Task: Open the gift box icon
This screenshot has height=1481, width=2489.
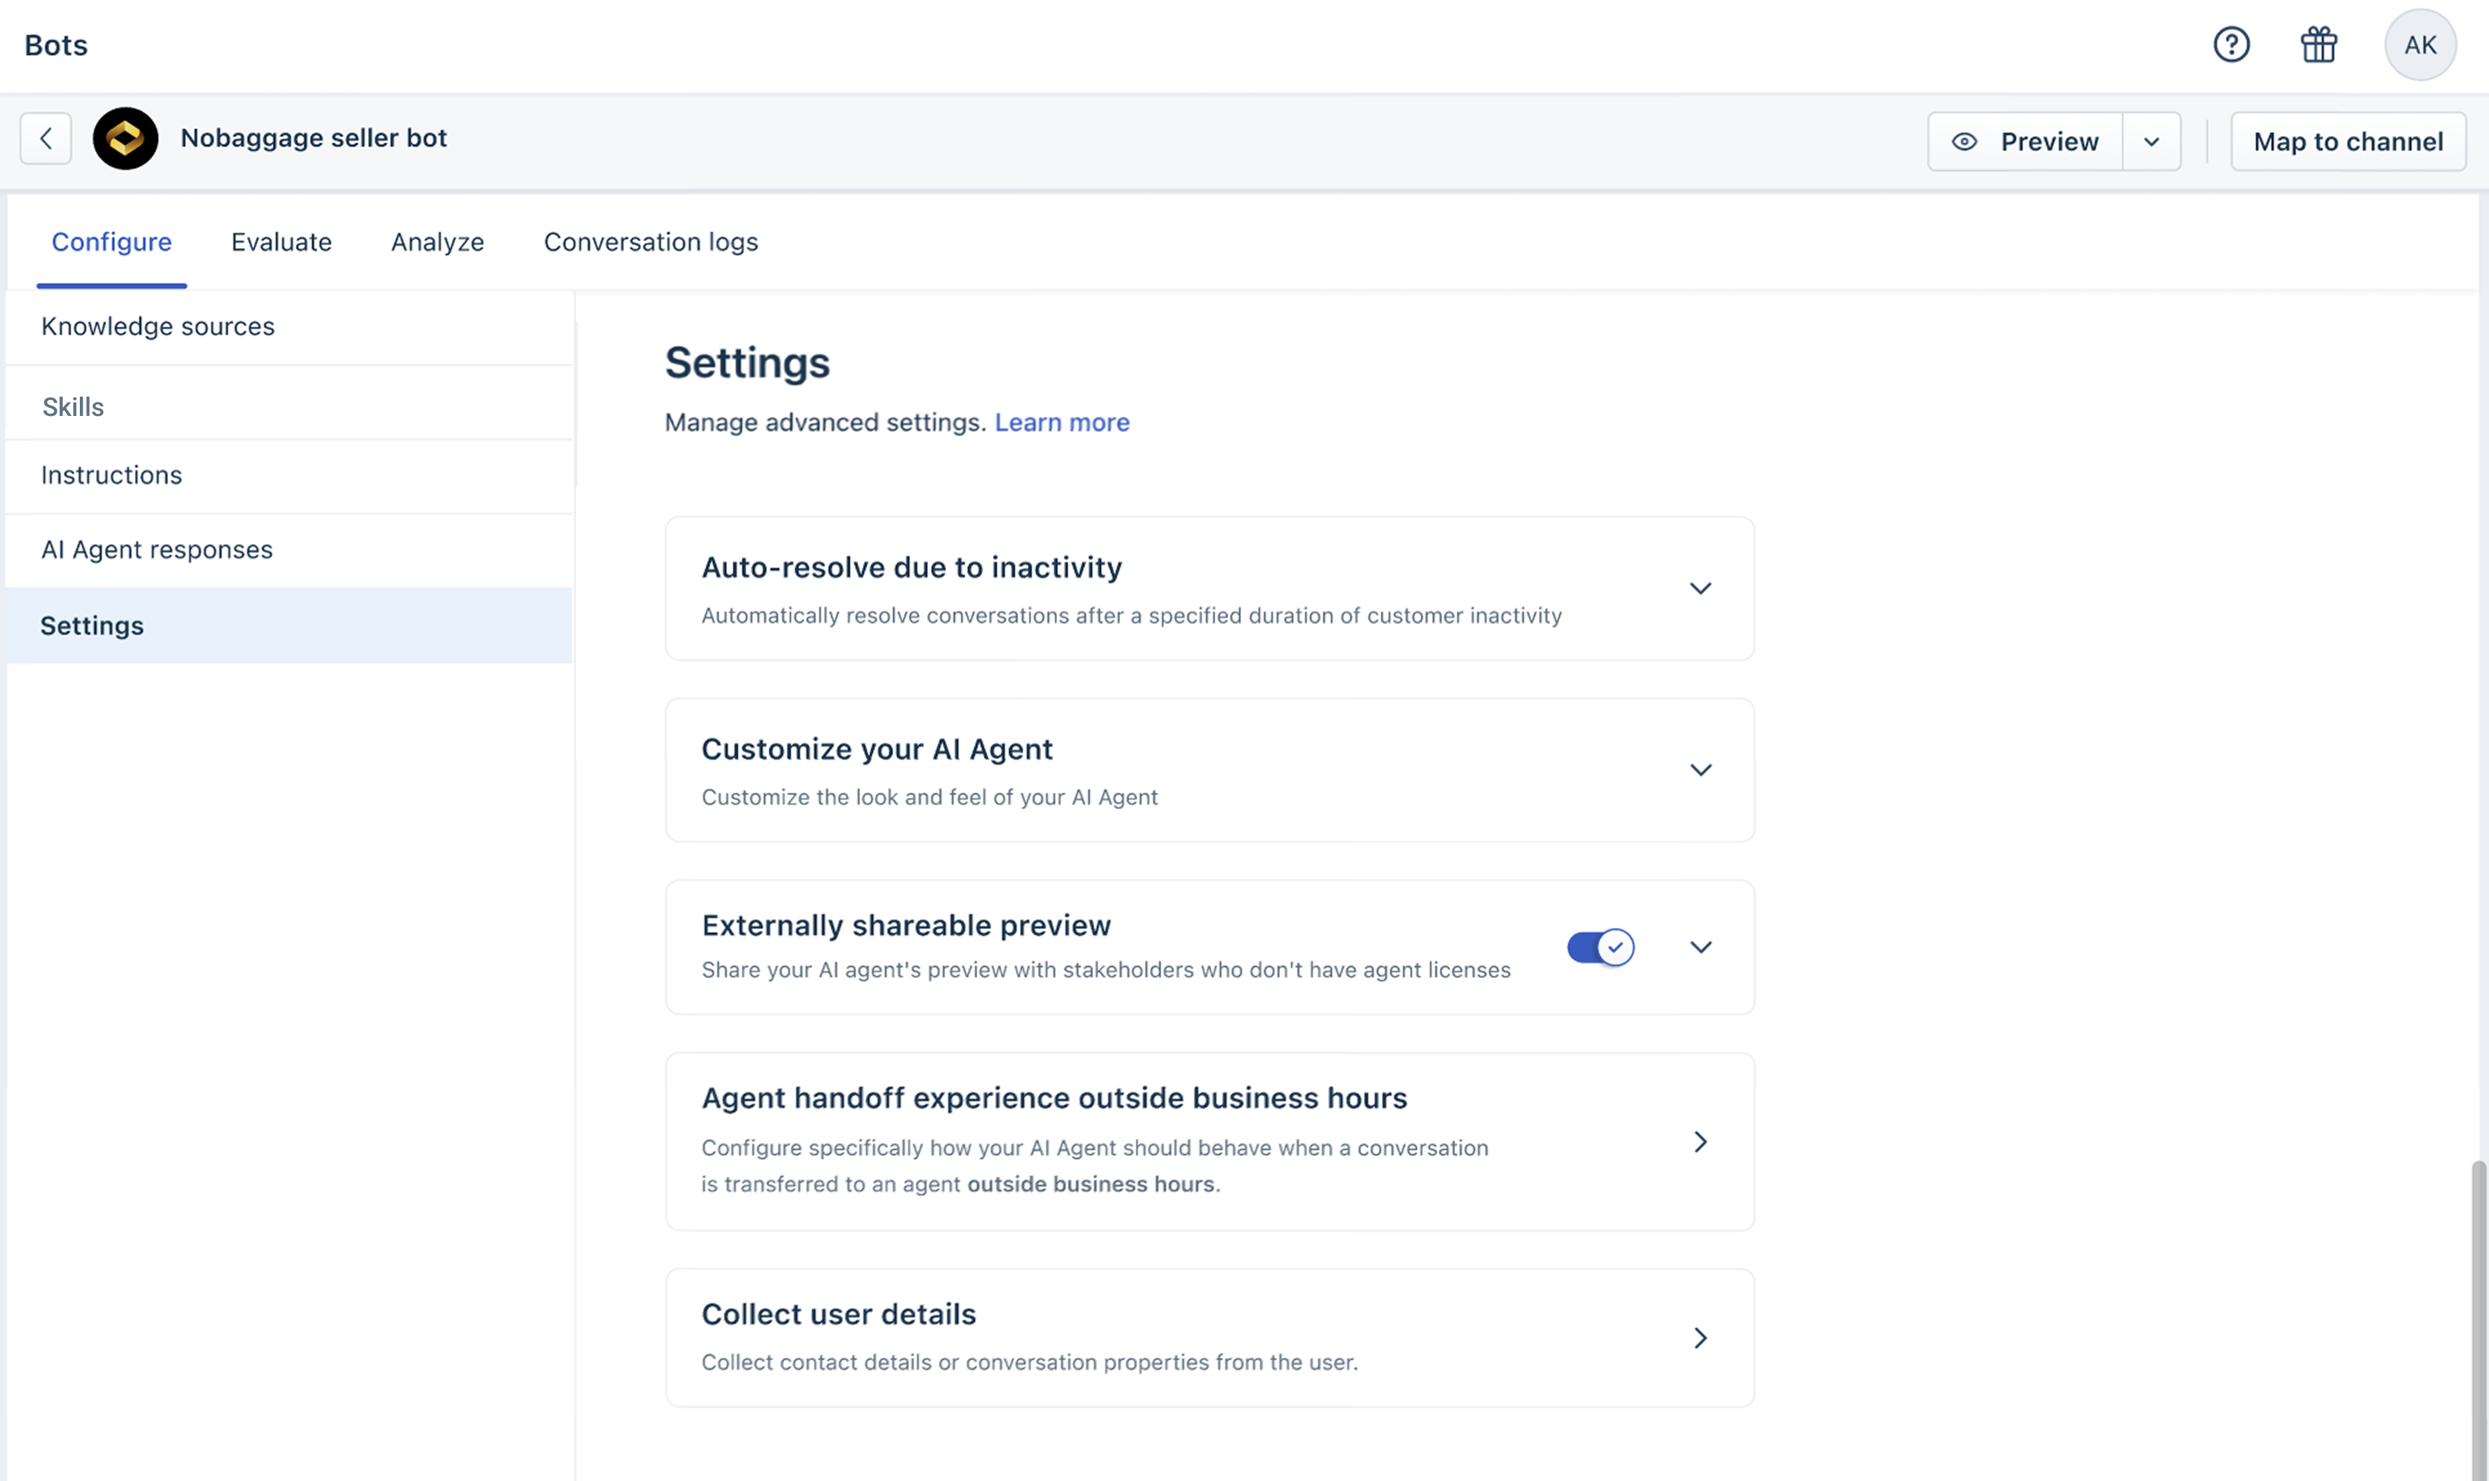Action: [x=2318, y=45]
